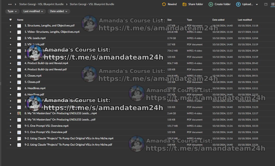Select file icon of '6. Headlines.mp4'
This screenshot has width=275, height=166.
tap(19, 88)
